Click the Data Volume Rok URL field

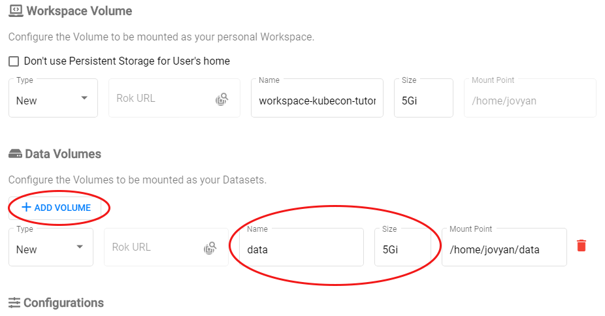click(154, 248)
